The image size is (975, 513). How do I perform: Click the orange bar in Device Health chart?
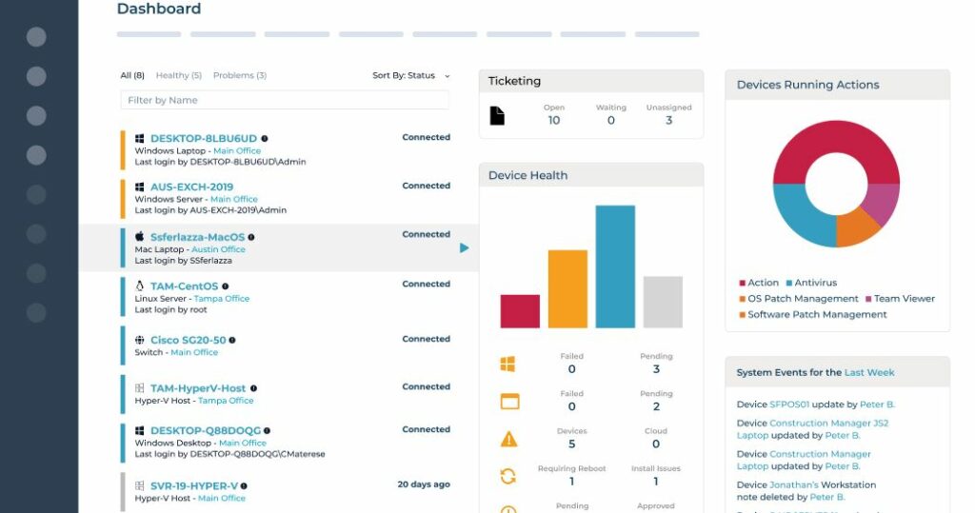567,288
